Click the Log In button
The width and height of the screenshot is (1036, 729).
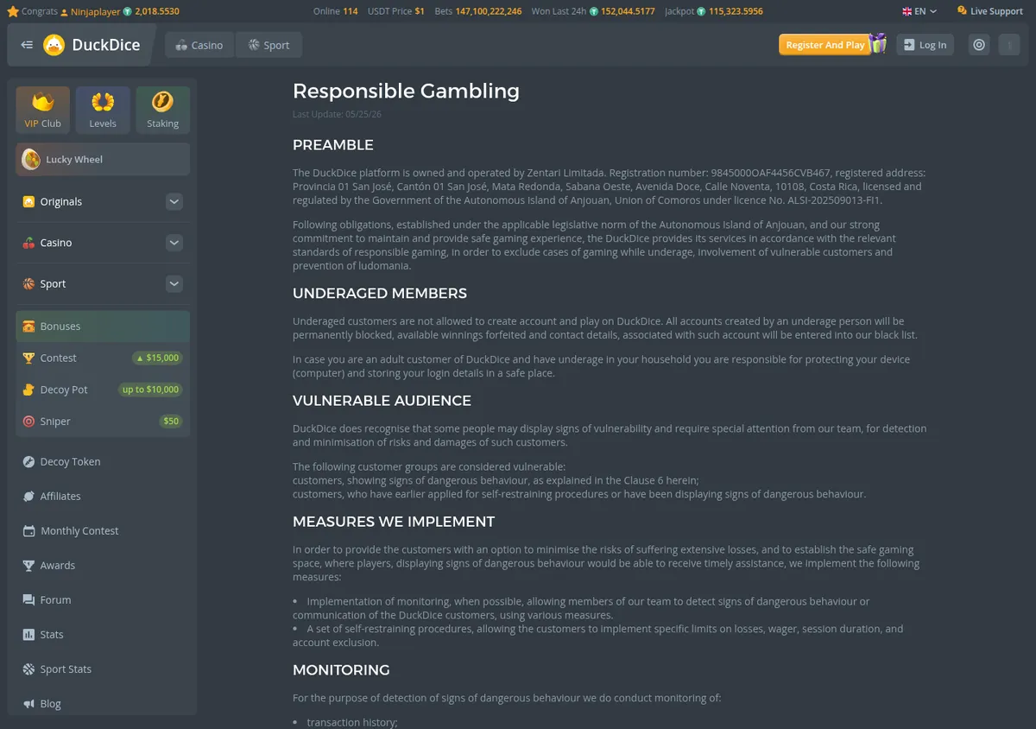[925, 45]
